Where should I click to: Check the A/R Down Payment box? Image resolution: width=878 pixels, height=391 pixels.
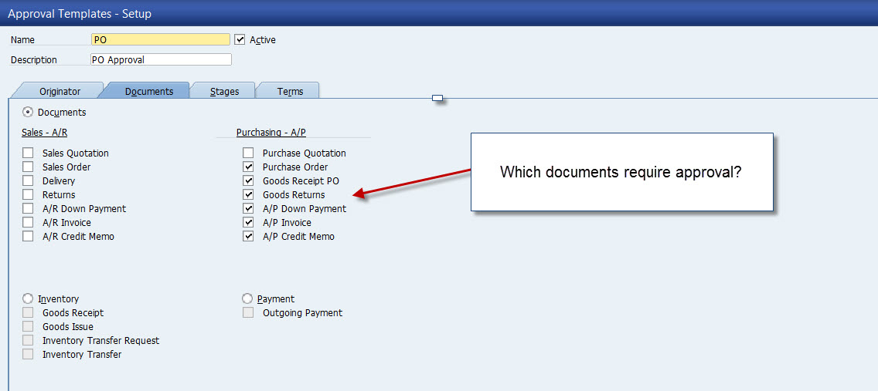tap(29, 208)
